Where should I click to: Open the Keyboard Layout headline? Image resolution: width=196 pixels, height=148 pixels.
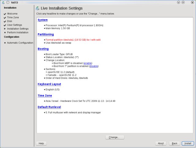tap(49, 84)
